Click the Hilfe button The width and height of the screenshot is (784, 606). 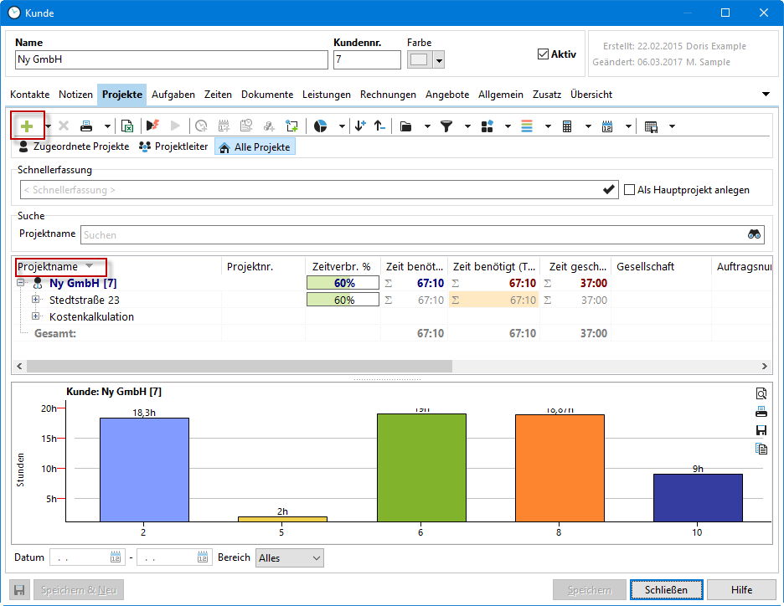tap(740, 589)
